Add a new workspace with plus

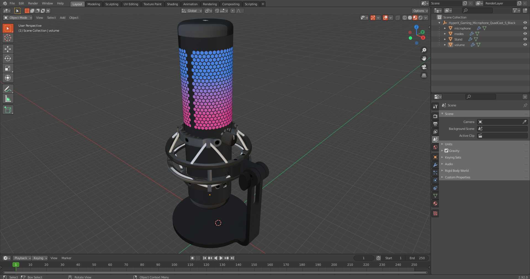263,4
